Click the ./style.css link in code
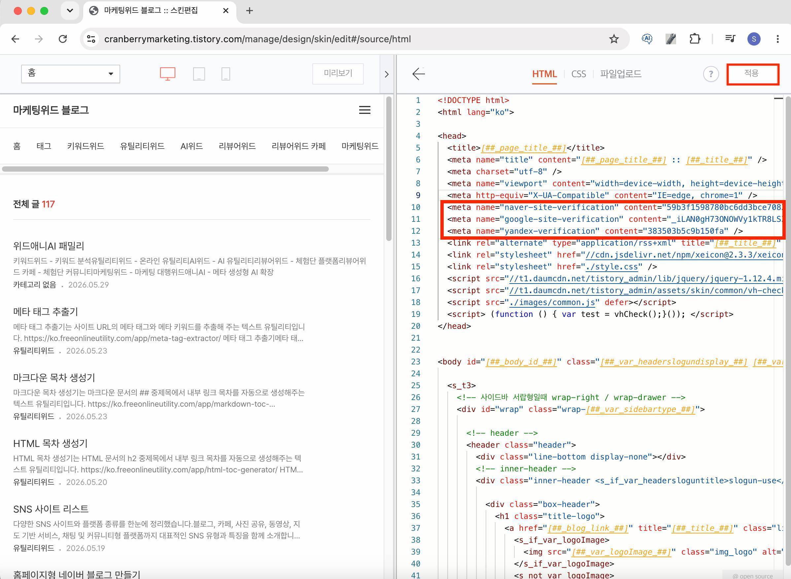Image resolution: width=791 pixels, height=579 pixels. (611, 267)
